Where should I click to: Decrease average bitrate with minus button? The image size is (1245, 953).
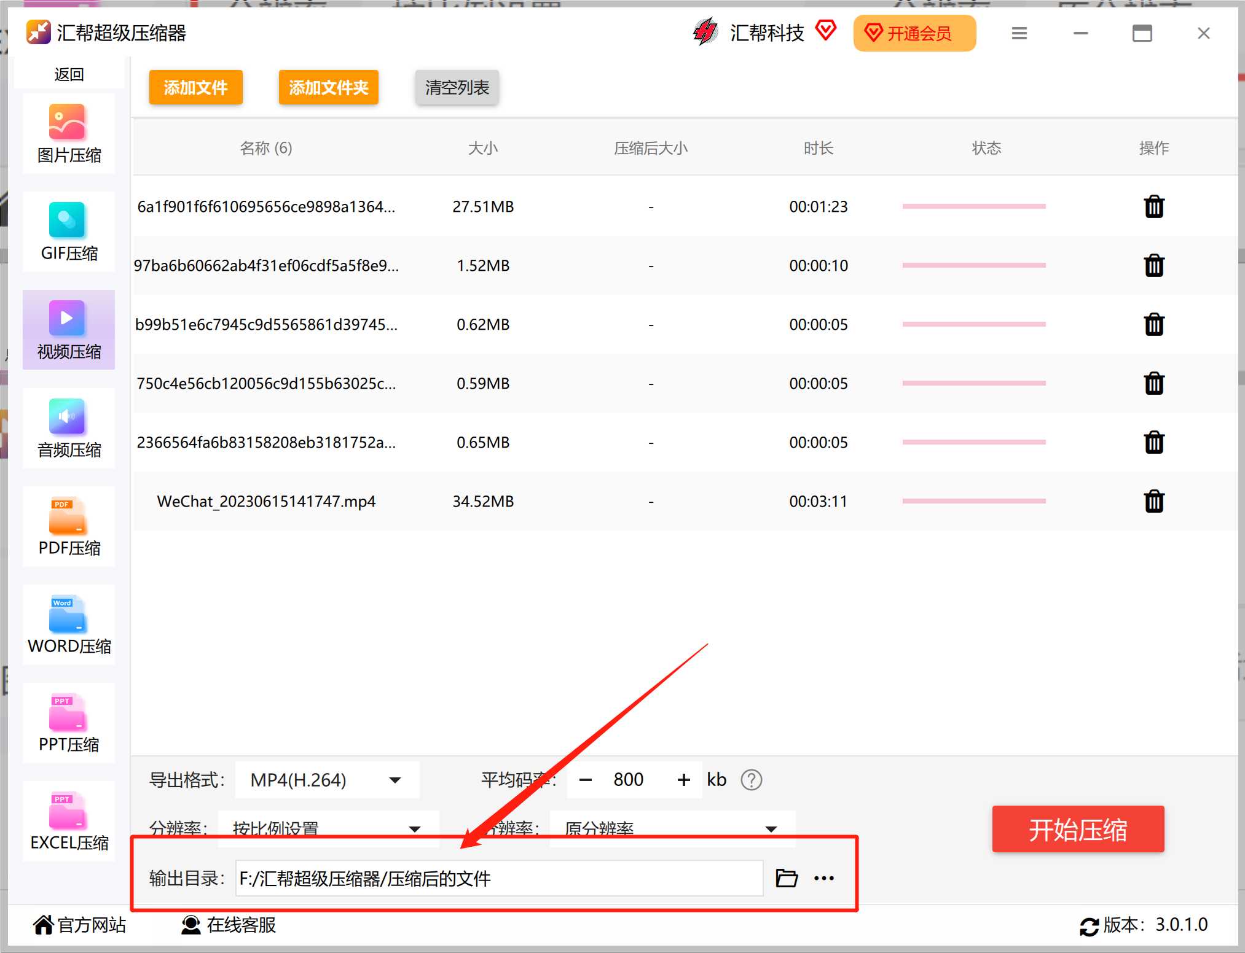click(586, 780)
